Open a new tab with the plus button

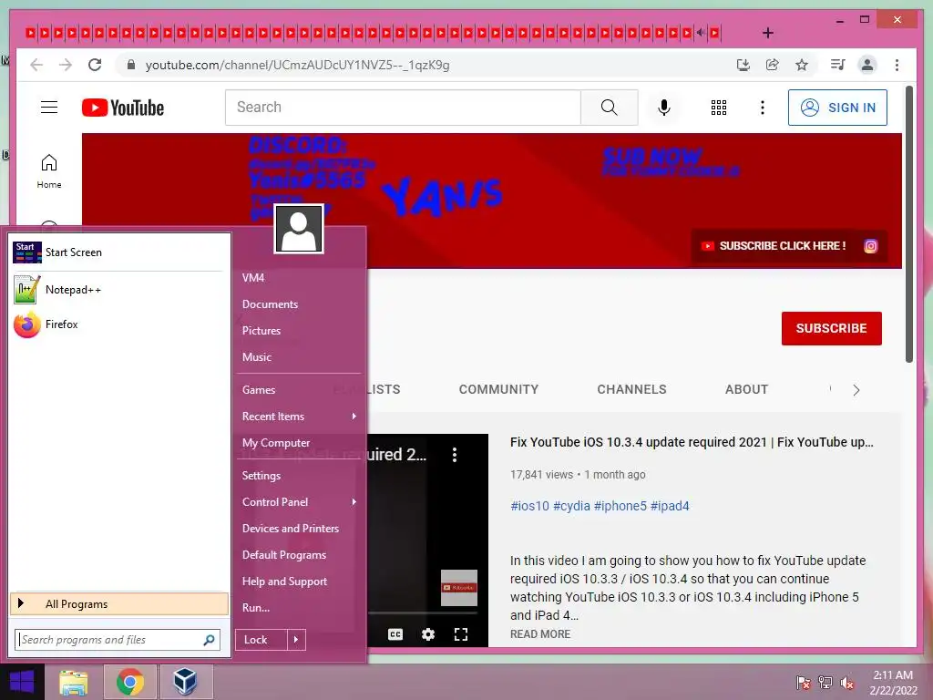[767, 33]
